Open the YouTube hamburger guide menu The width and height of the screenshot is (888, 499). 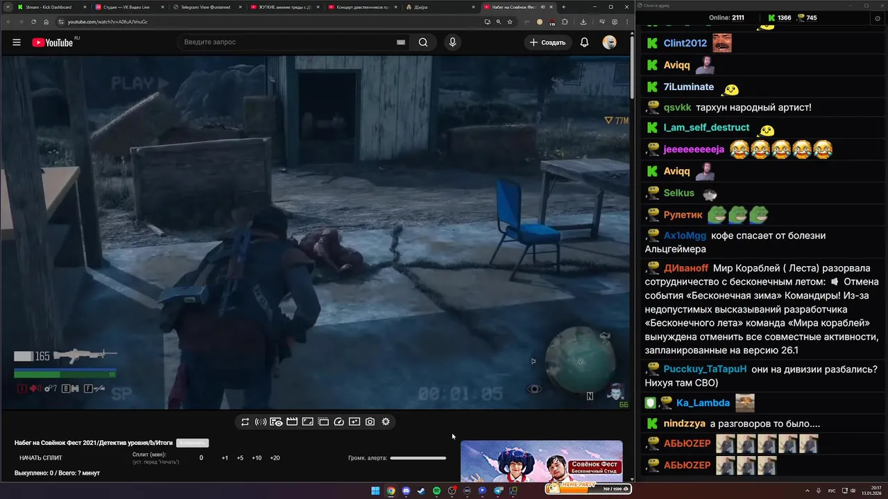[x=17, y=42]
